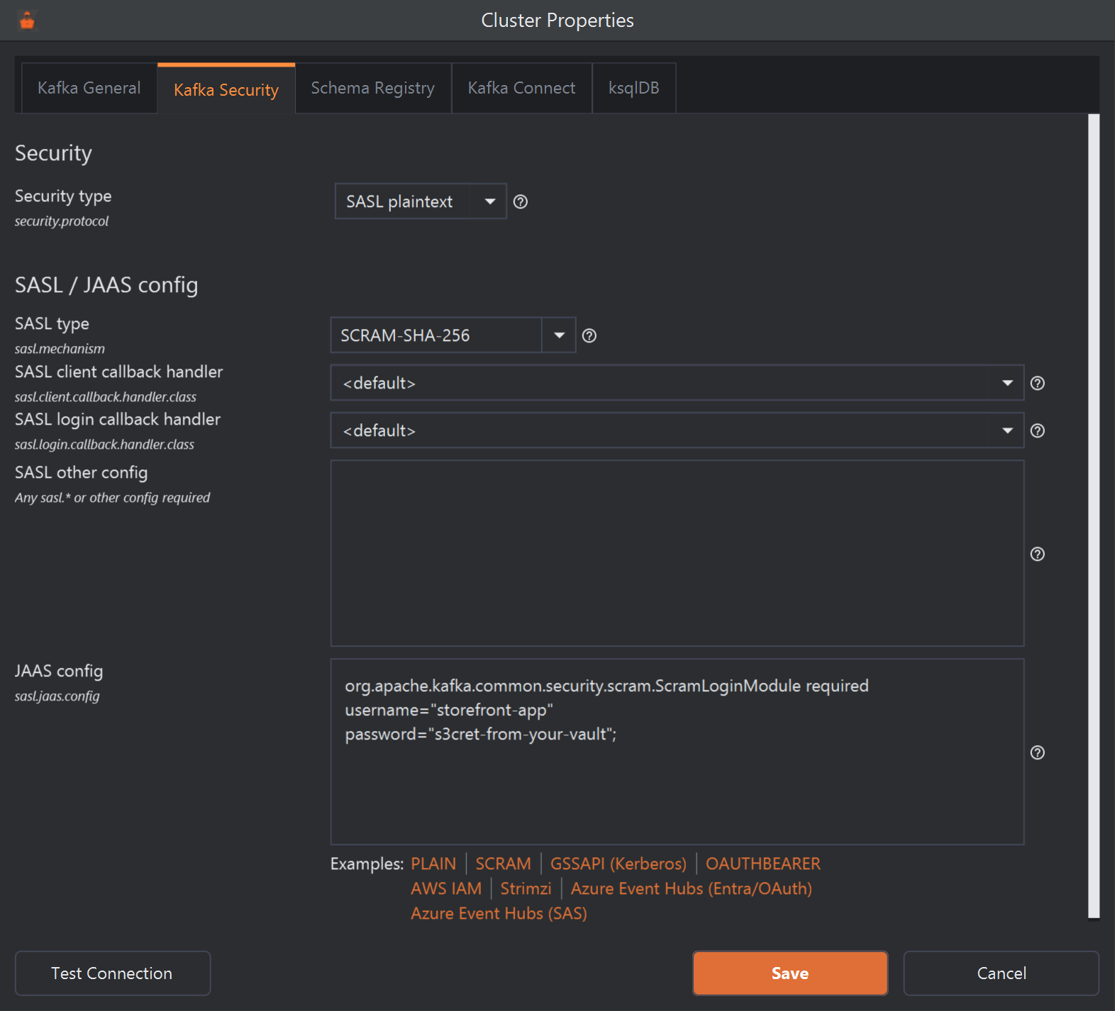Switch to the Kafka General tab
The image size is (1115, 1011).
tap(89, 88)
